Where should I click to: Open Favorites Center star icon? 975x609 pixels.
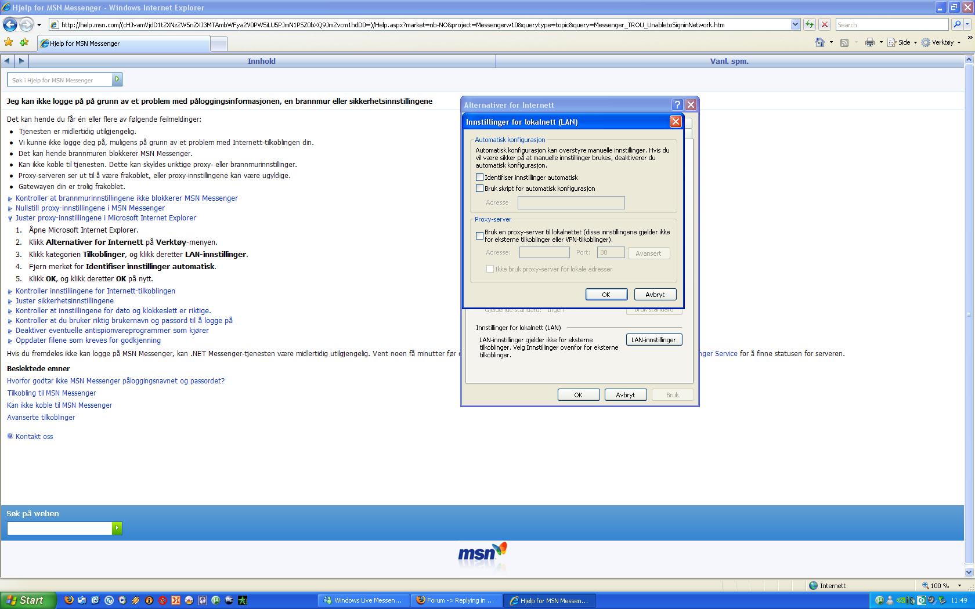coord(9,42)
